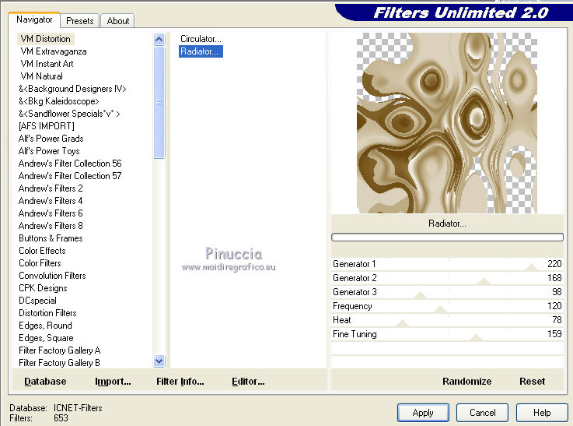Viewport: 573px width, 426px height.
Task: Click the filter list scrollbar thumb
Action: click(x=159, y=102)
